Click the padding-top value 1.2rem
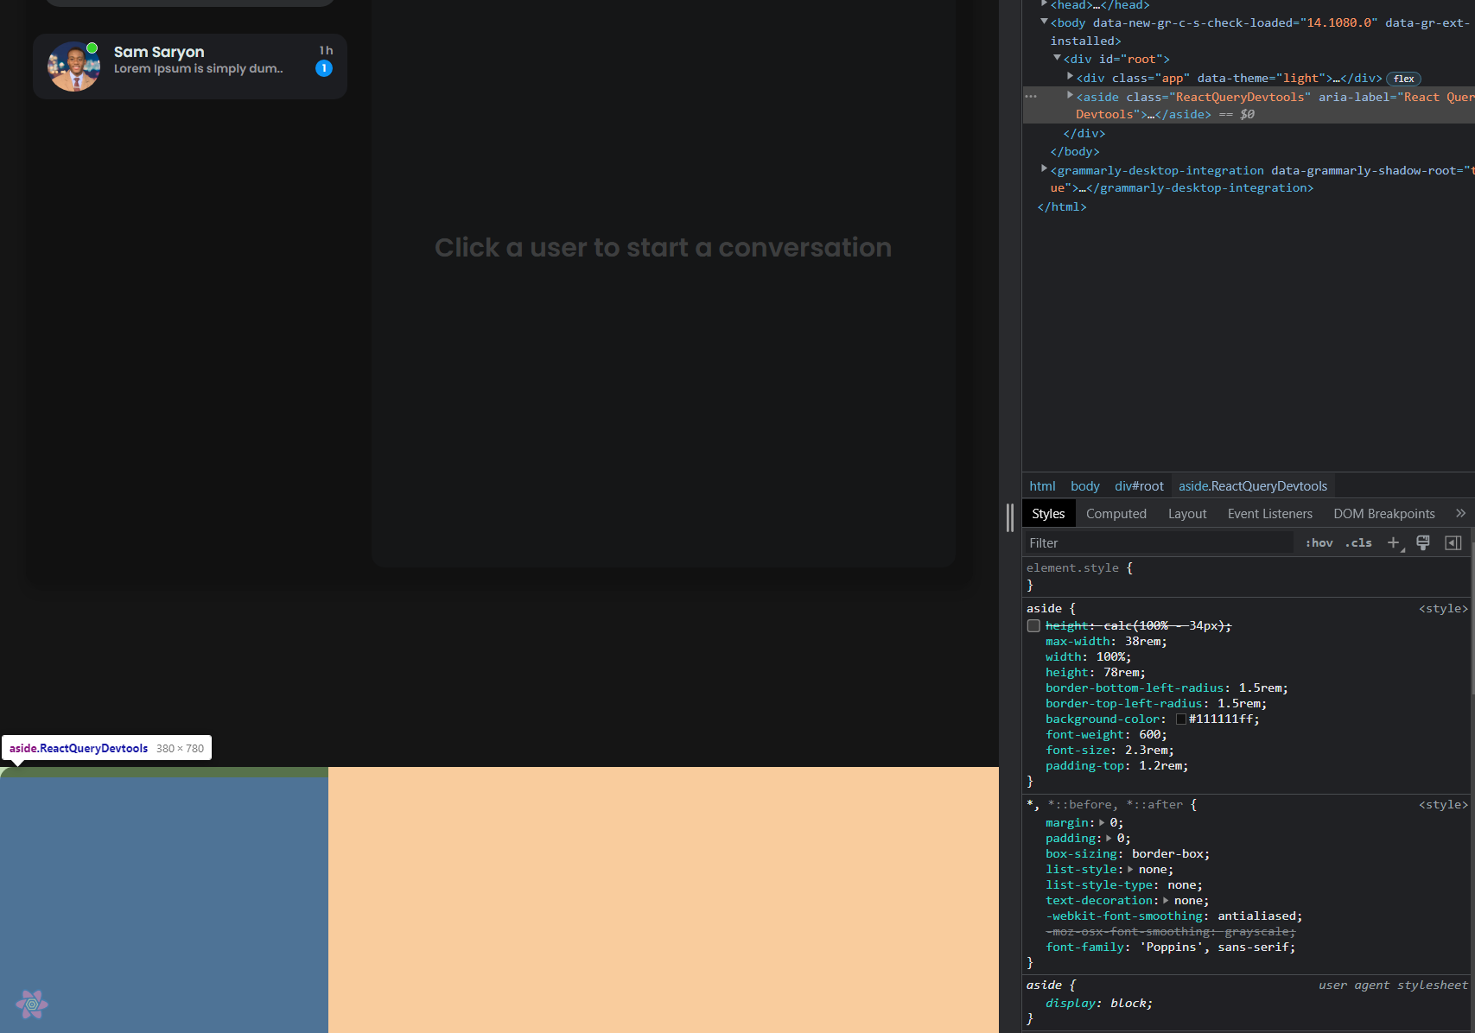This screenshot has height=1033, width=1475. point(1160,765)
